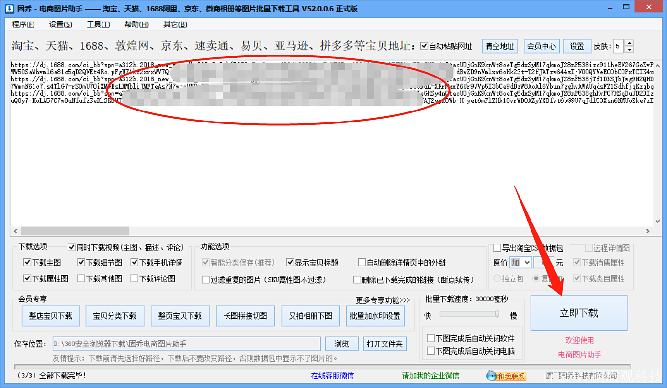Viewport: 667px width, 388px height.
Task: Click the 皮肤 number field
Action: 619,46
